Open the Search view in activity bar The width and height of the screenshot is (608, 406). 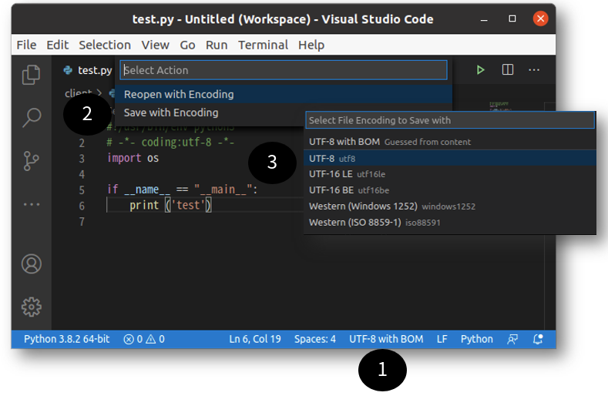point(31,118)
